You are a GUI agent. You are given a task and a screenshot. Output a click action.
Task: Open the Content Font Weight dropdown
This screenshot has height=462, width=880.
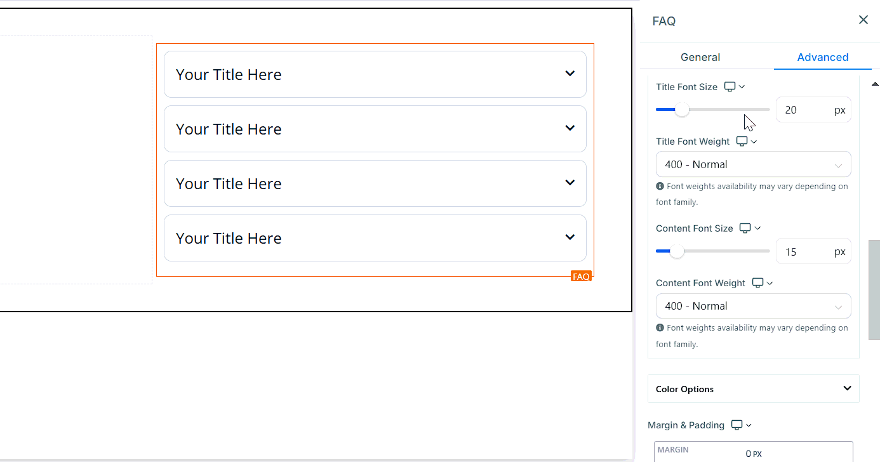point(753,306)
